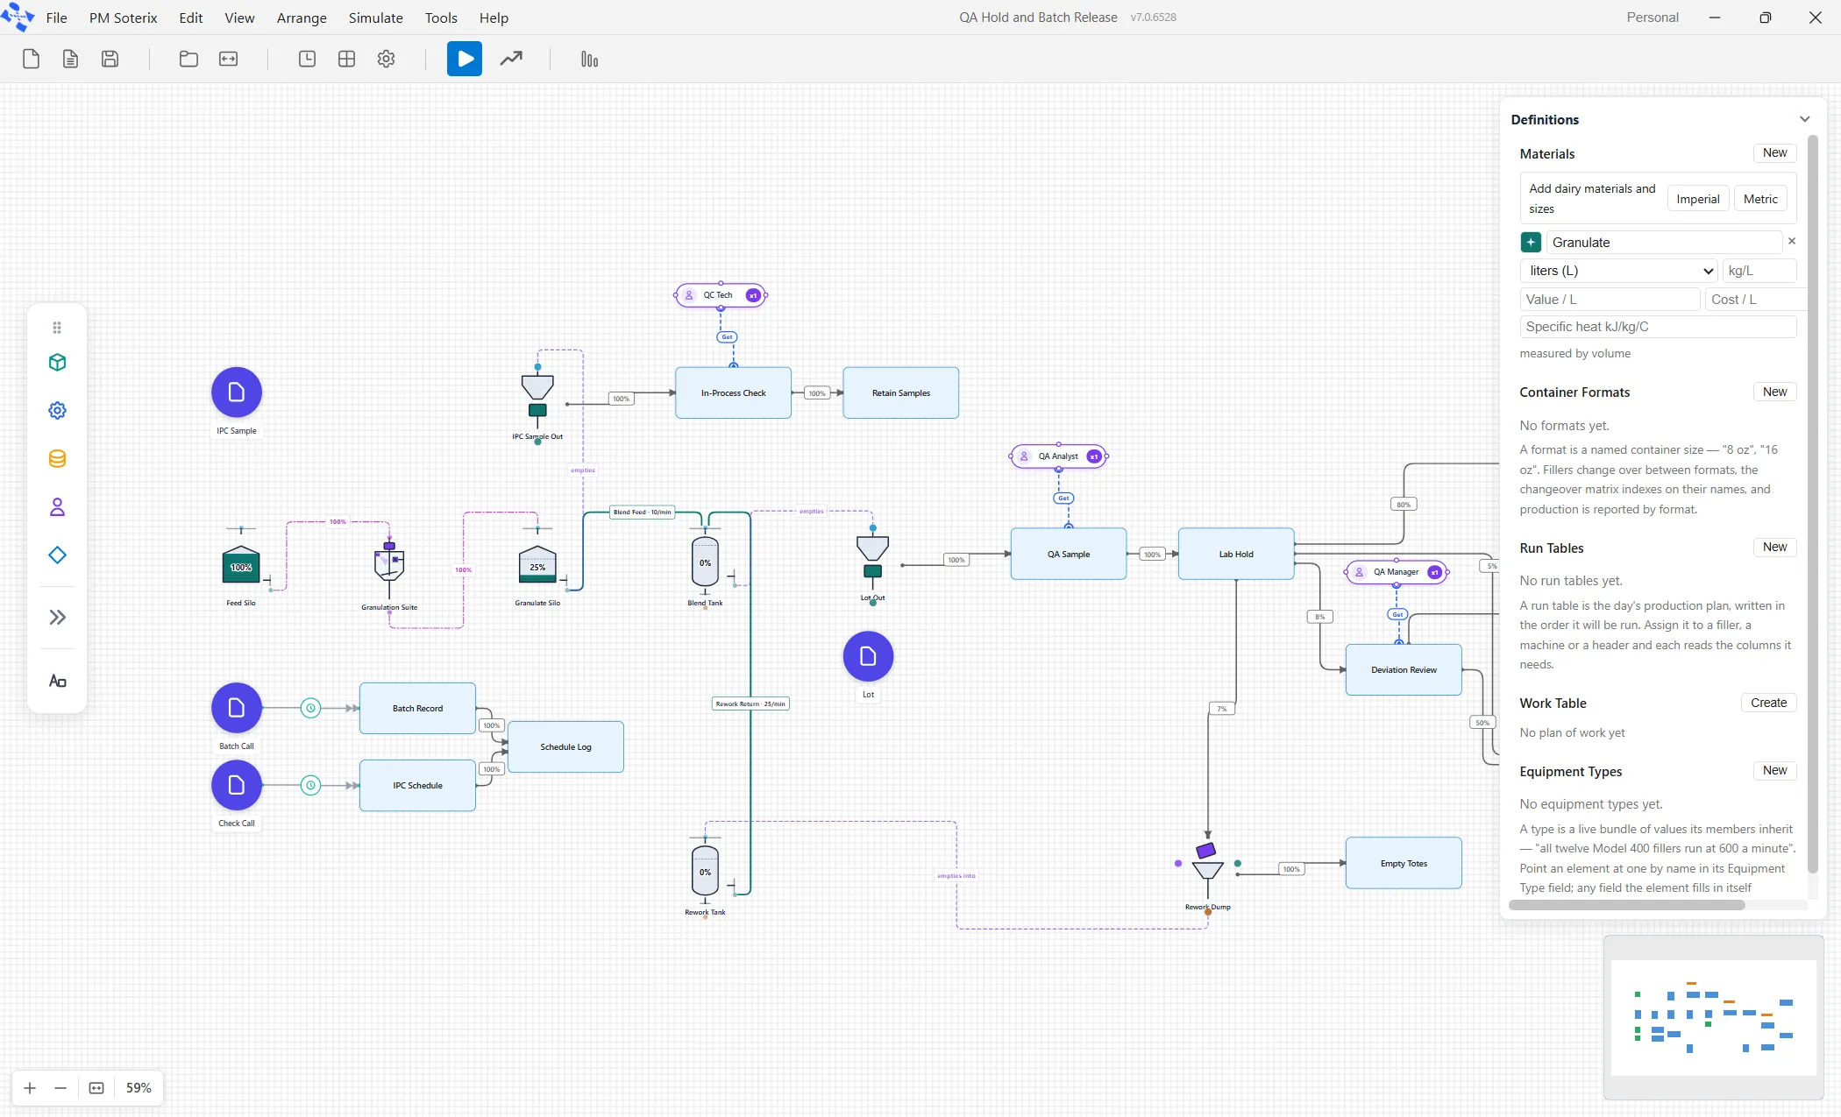This screenshot has width=1841, height=1117.
Task: Click the Cost / L input field
Action: pos(1757,300)
